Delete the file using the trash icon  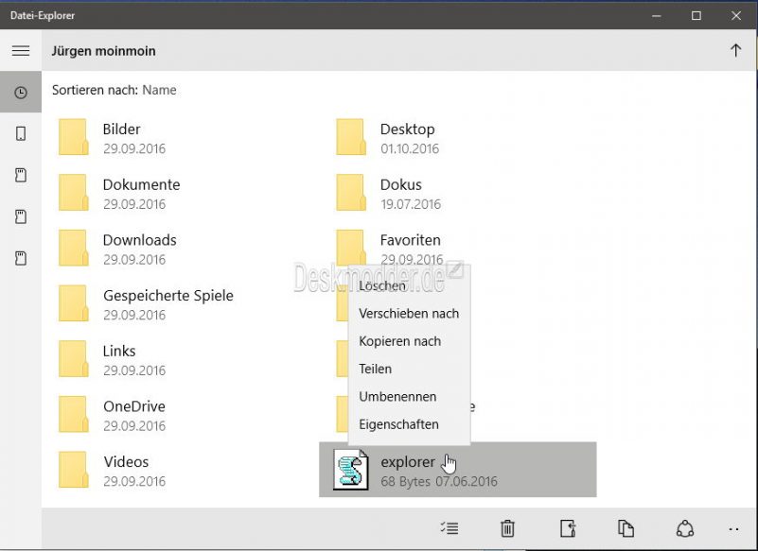[508, 529]
